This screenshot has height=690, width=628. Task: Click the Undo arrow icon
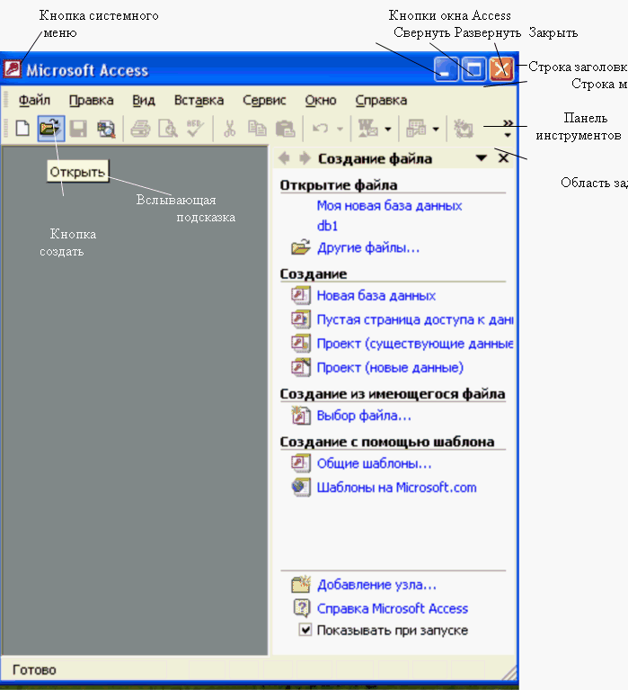[321, 129]
